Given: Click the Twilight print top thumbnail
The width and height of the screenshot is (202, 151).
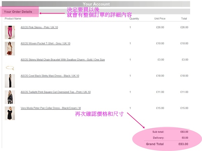Looking at the screenshot, I should pos(10,97).
